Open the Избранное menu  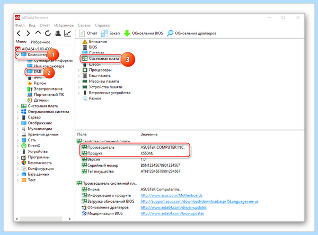(64, 25)
